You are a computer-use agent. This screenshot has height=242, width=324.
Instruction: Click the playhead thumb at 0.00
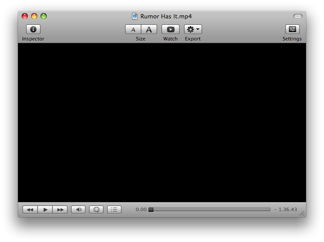[151, 210]
